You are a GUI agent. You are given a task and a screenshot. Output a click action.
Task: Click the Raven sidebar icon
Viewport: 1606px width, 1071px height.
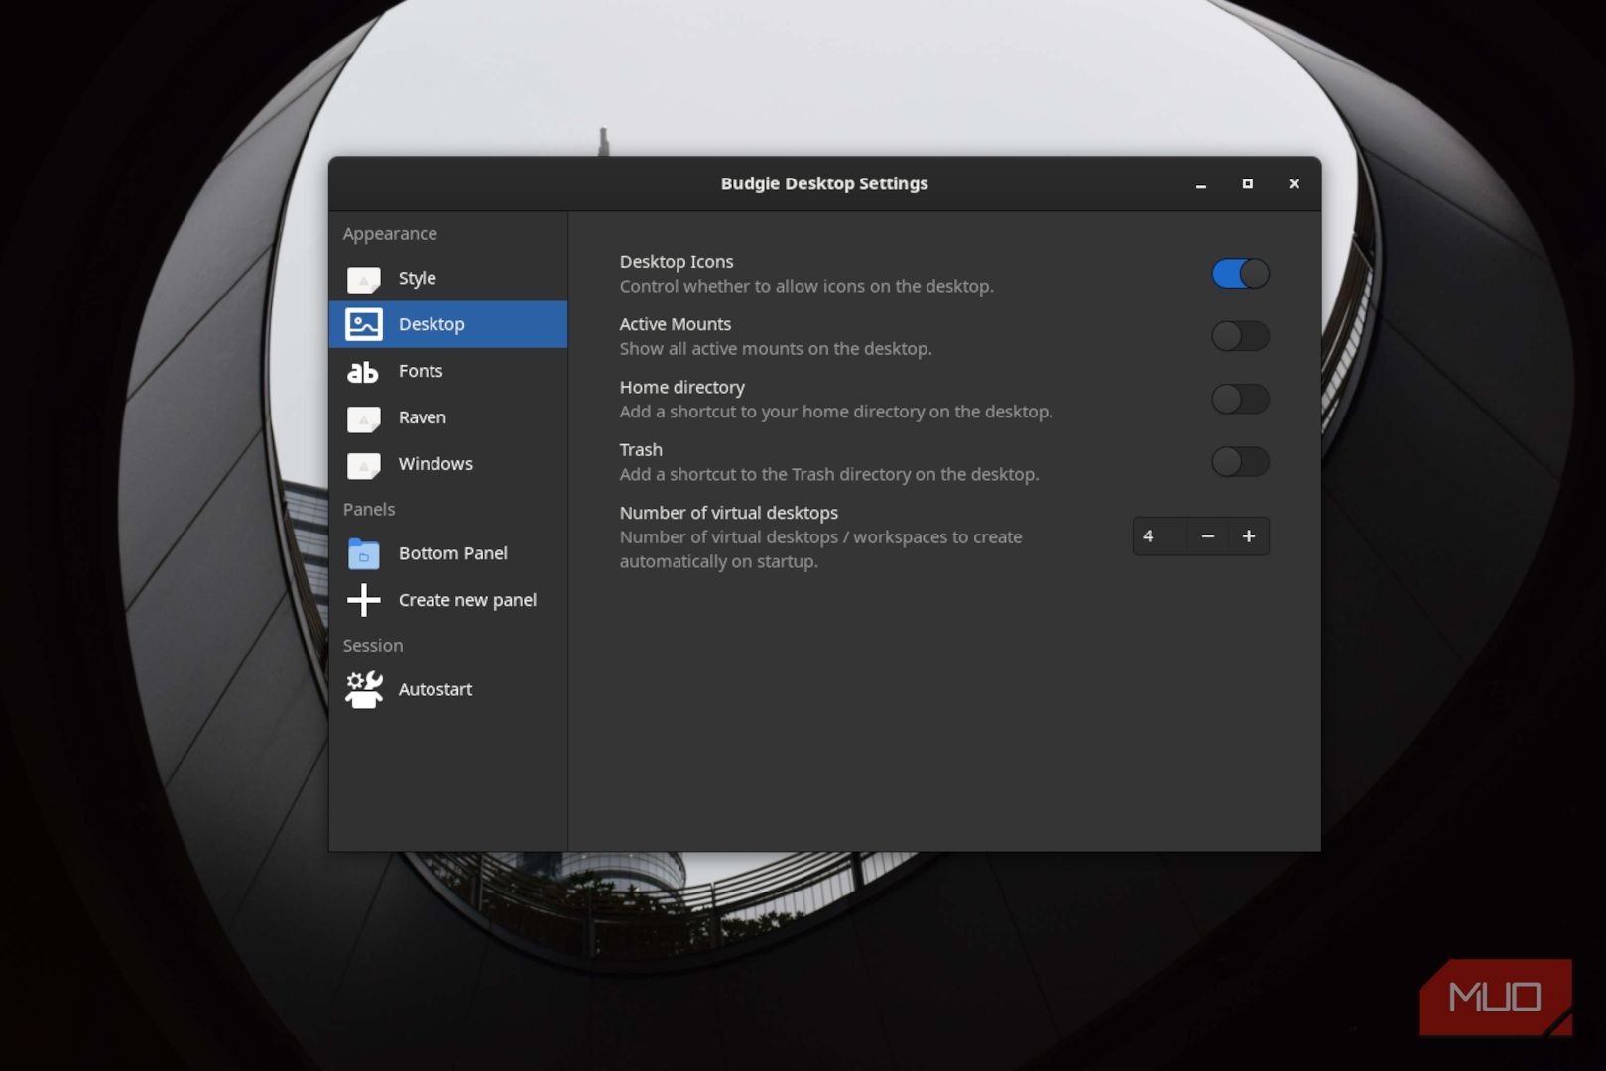tap(363, 418)
